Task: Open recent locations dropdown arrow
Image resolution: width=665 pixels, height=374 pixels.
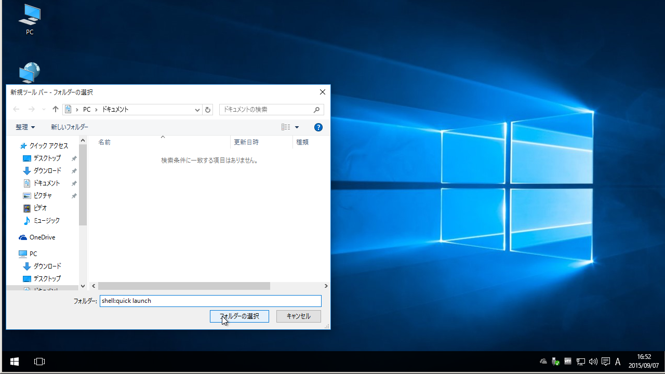Action: [x=44, y=110]
